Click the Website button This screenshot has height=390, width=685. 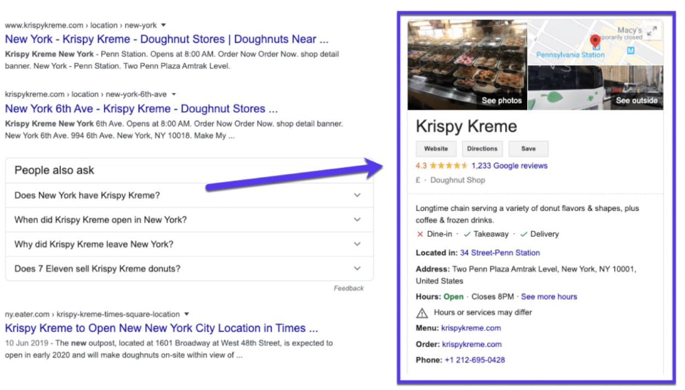point(436,148)
